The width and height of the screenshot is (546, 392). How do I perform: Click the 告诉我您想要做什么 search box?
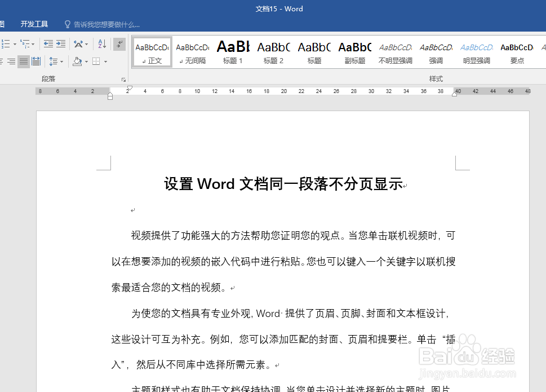pyautogui.click(x=103, y=24)
